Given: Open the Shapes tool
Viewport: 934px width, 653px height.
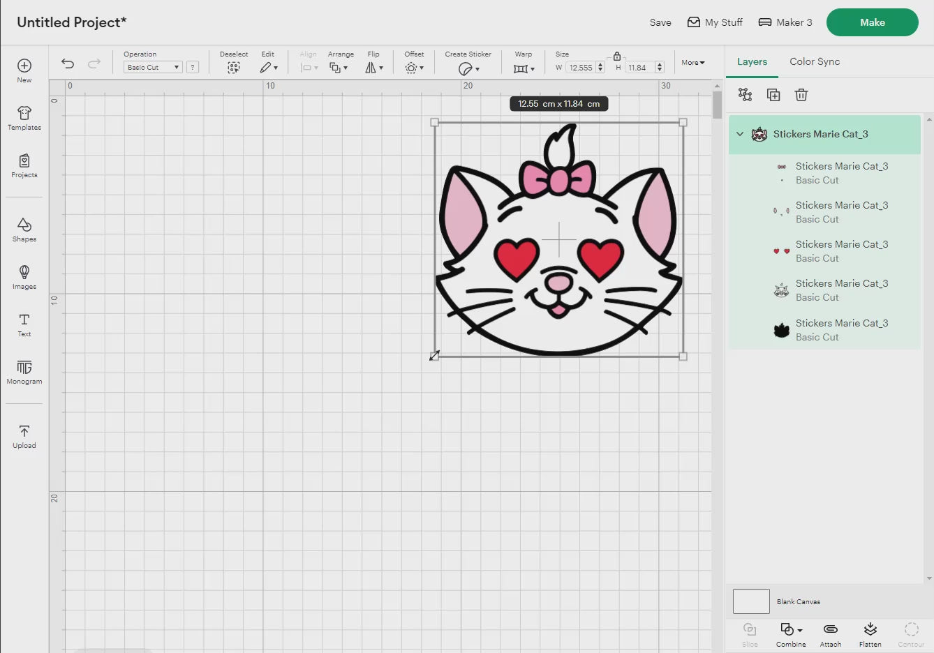Looking at the screenshot, I should point(24,230).
